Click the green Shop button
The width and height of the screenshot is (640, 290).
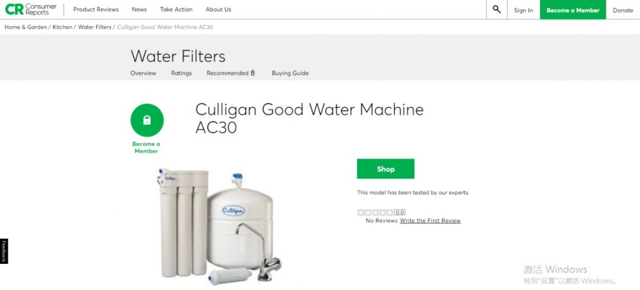[386, 168]
